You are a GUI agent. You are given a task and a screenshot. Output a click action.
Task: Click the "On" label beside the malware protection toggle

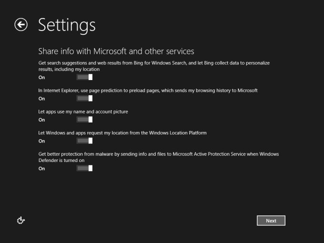pyautogui.click(x=42, y=168)
